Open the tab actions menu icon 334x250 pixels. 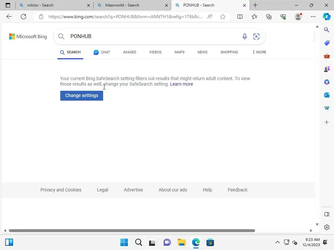pyautogui.click(x=8, y=5)
